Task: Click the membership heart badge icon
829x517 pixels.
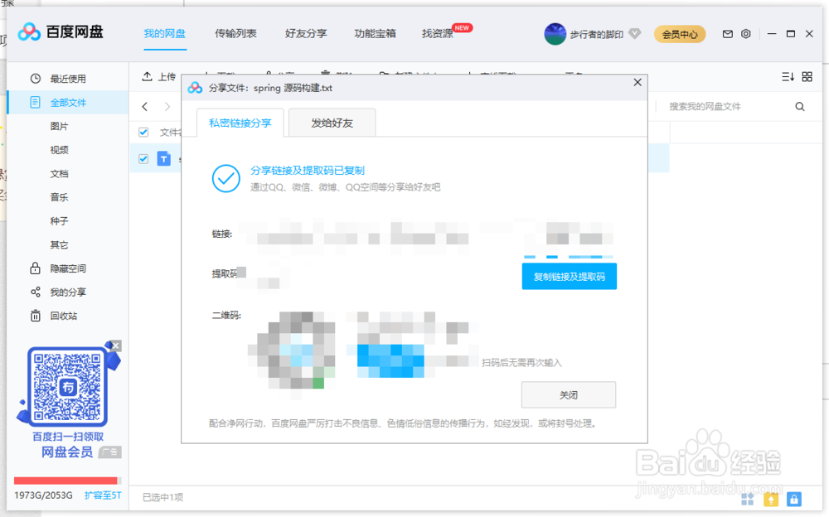Action: pos(635,34)
